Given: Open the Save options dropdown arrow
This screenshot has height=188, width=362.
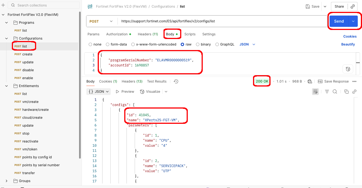Looking at the screenshot, I should [325, 7].
